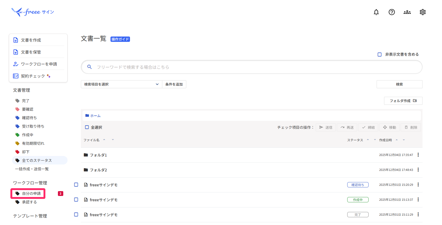The width and height of the screenshot is (442, 225).
Task: Click the 有効期限切れ tag icon
Action: (x=18, y=143)
